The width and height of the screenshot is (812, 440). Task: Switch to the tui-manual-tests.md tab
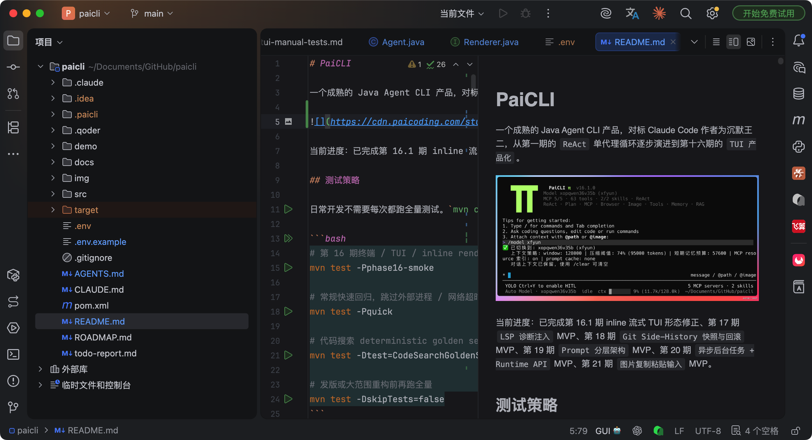coord(302,42)
